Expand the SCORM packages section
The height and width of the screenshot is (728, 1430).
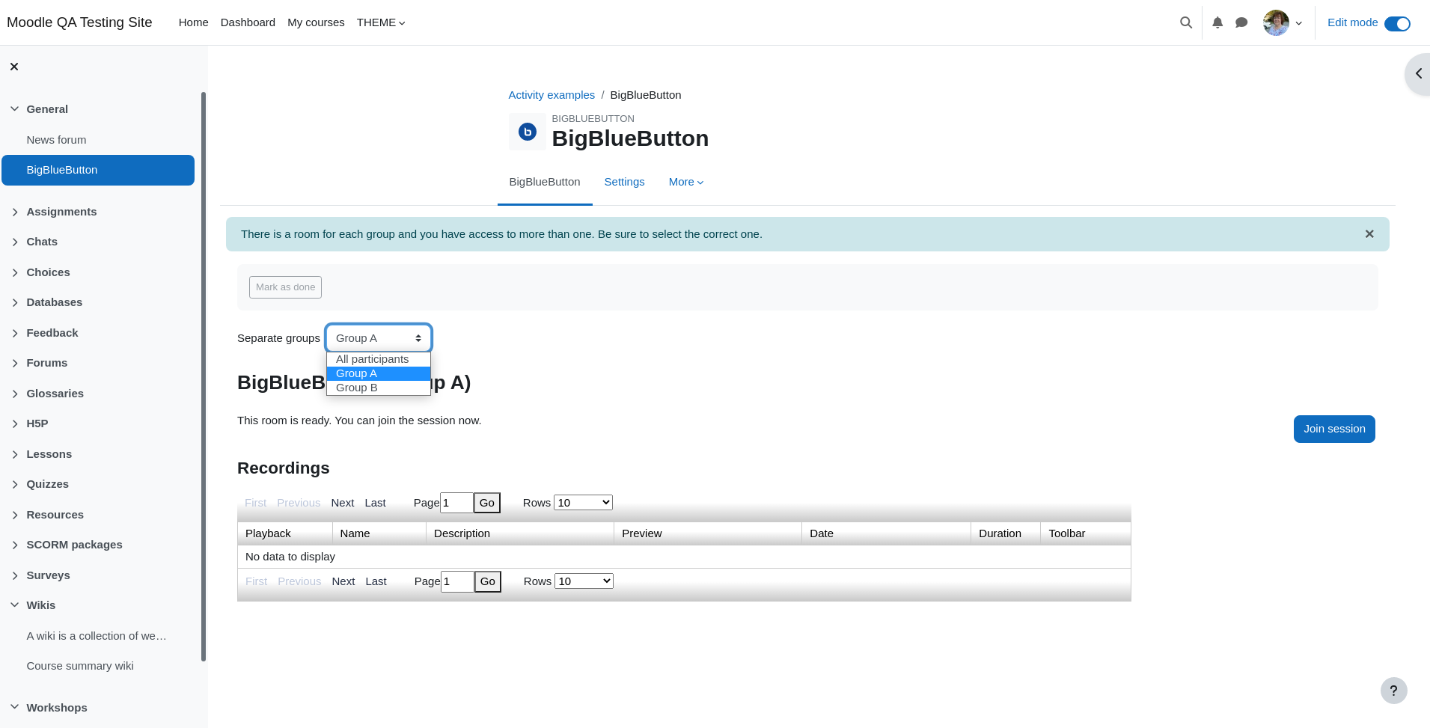coord(15,545)
